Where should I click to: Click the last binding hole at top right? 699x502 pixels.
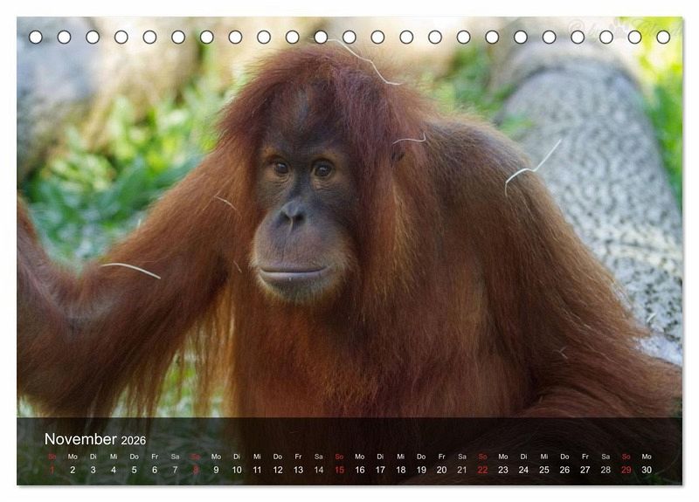[x=663, y=37]
